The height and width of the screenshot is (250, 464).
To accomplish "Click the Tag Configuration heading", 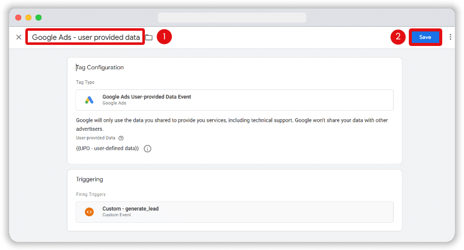I will pyautogui.click(x=100, y=67).
